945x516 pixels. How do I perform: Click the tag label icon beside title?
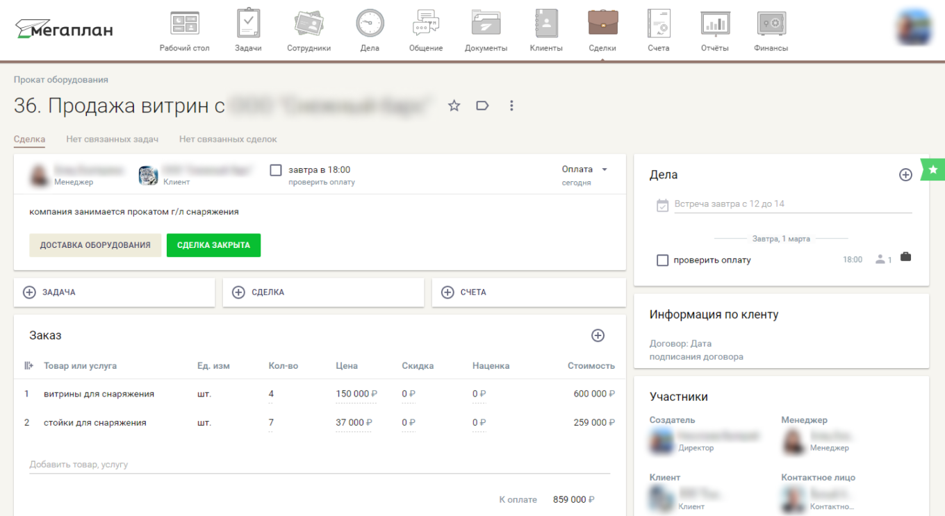point(482,106)
